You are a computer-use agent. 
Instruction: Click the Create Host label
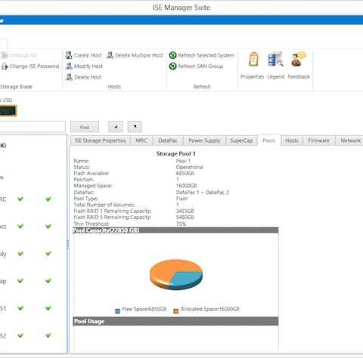pyautogui.click(x=88, y=55)
